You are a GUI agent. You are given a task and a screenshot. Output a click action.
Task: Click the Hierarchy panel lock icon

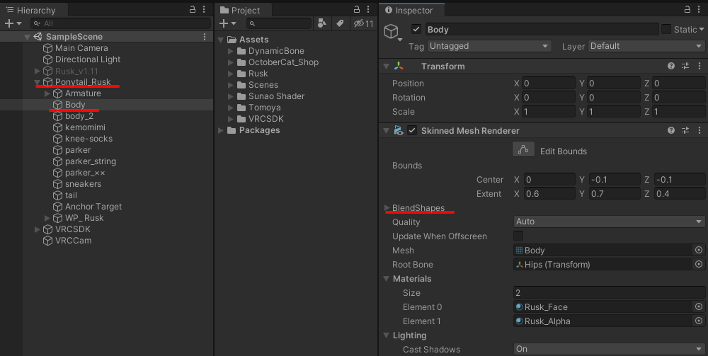(193, 9)
